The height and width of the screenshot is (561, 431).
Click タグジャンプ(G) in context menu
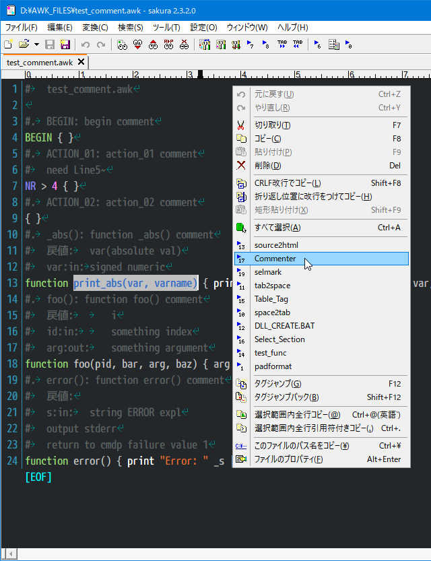coord(277,384)
